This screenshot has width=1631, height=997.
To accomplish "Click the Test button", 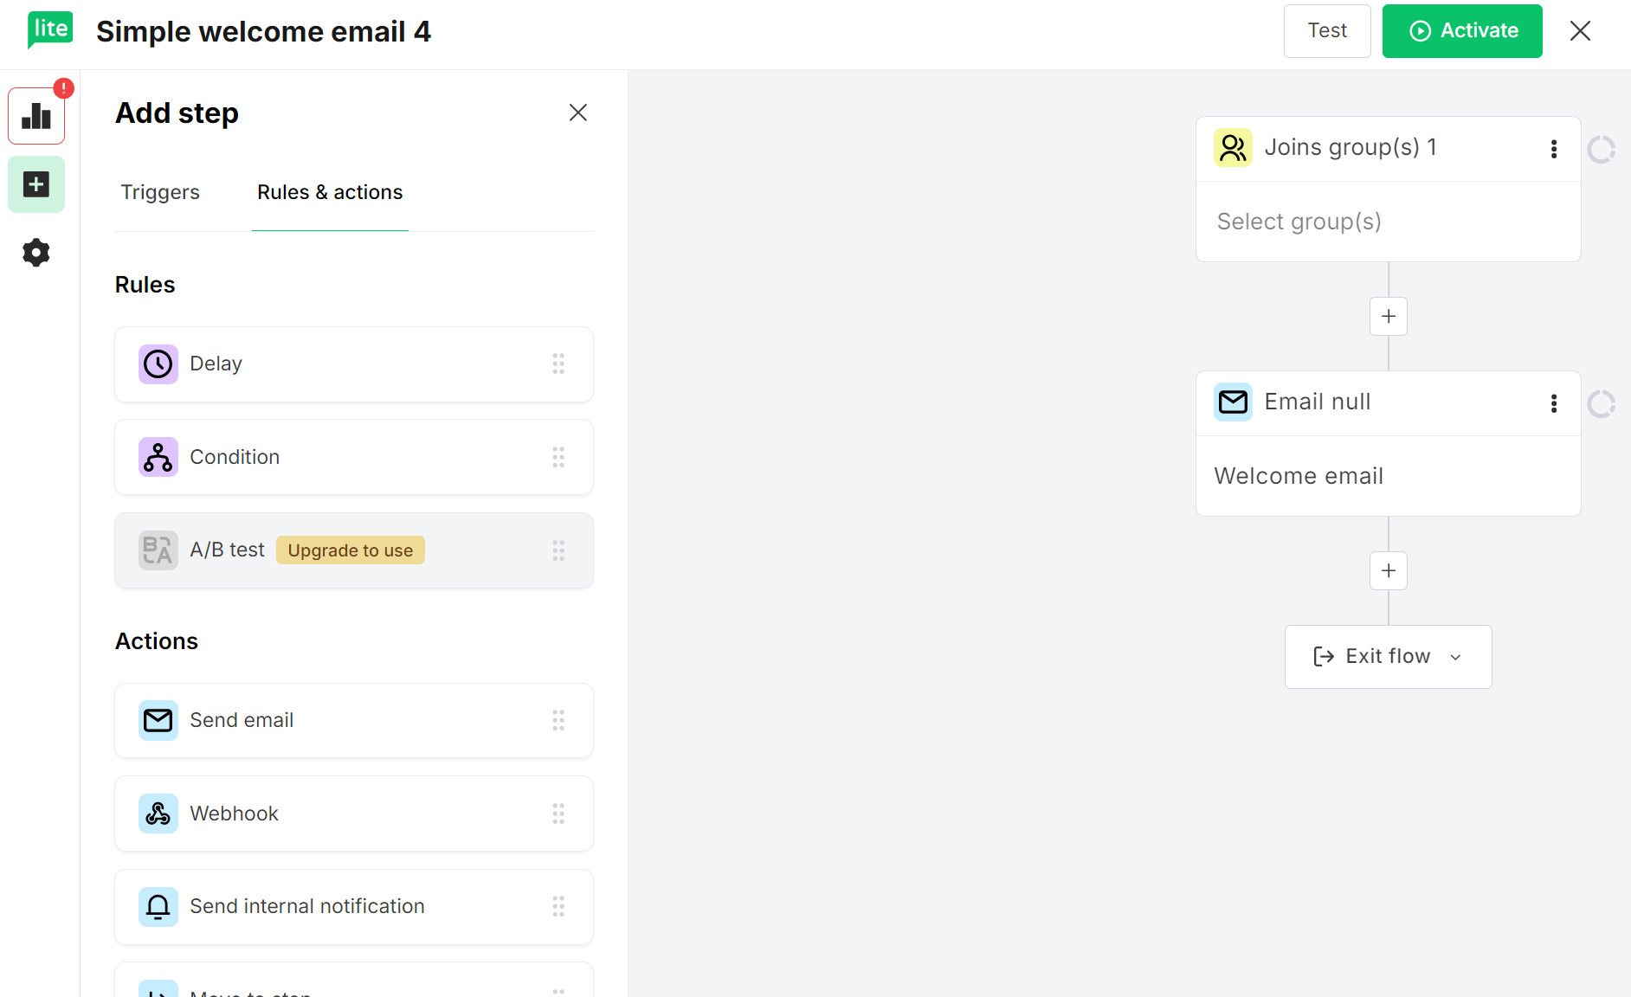I will pyautogui.click(x=1326, y=30).
